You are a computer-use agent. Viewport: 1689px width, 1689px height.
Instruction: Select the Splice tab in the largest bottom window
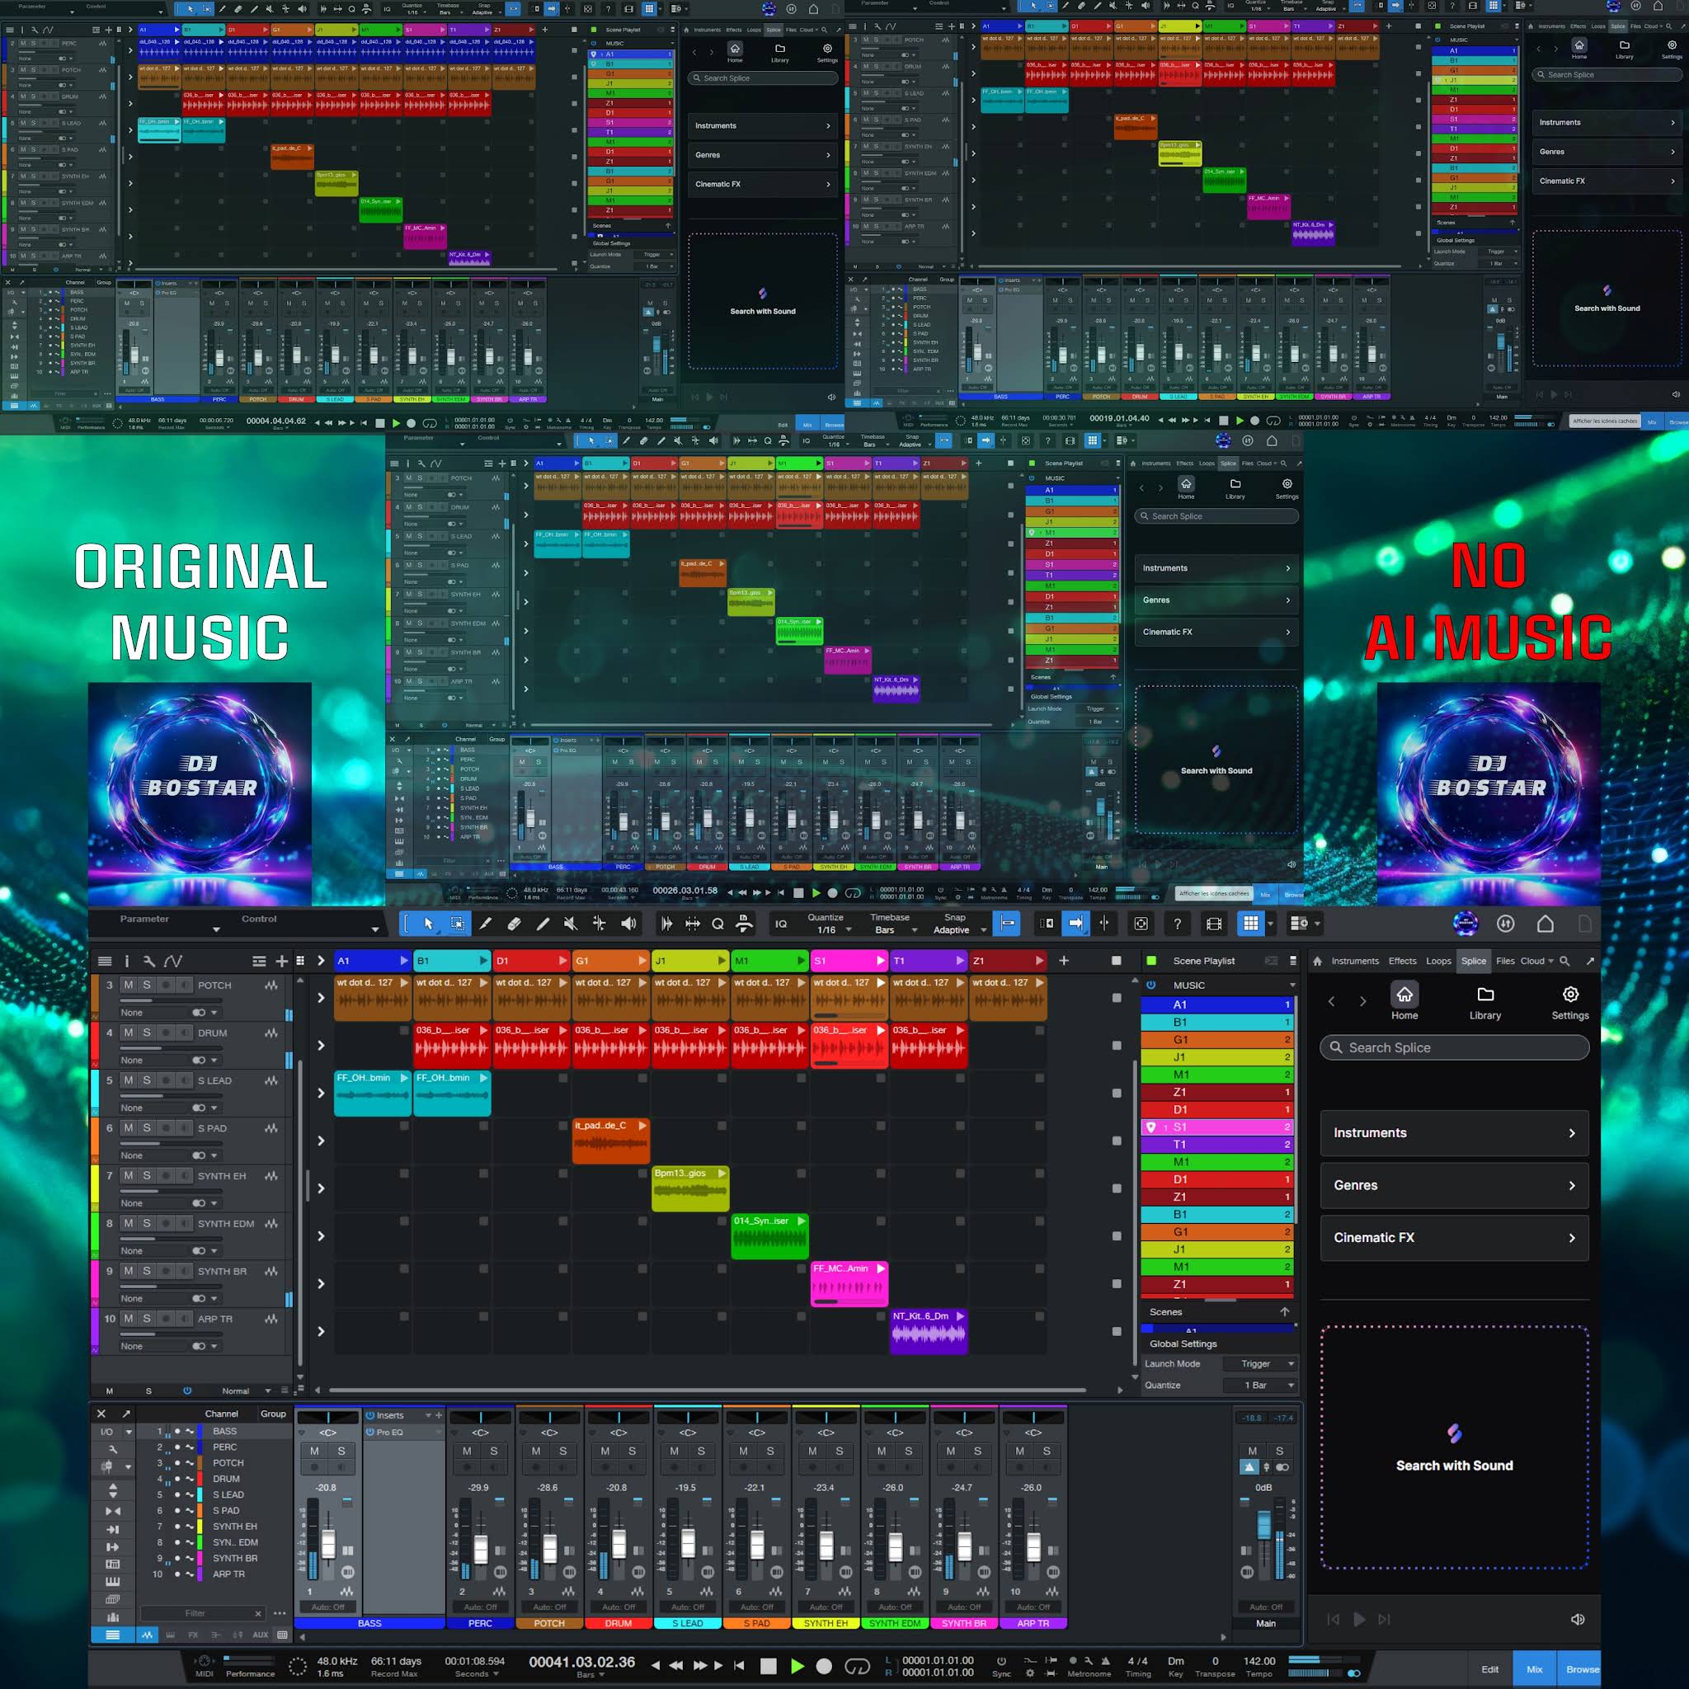click(x=1473, y=961)
